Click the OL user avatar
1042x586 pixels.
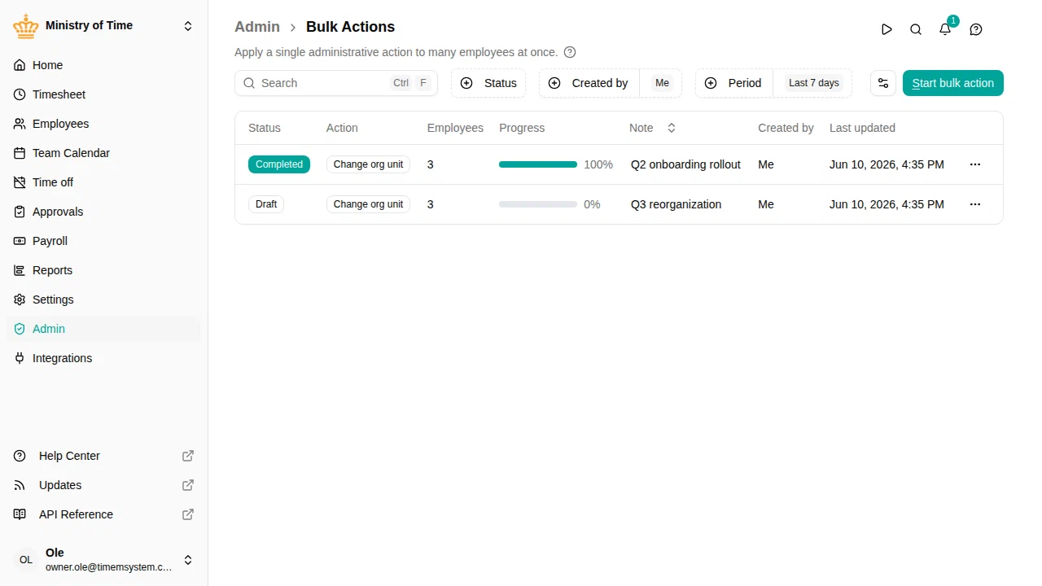(26, 560)
